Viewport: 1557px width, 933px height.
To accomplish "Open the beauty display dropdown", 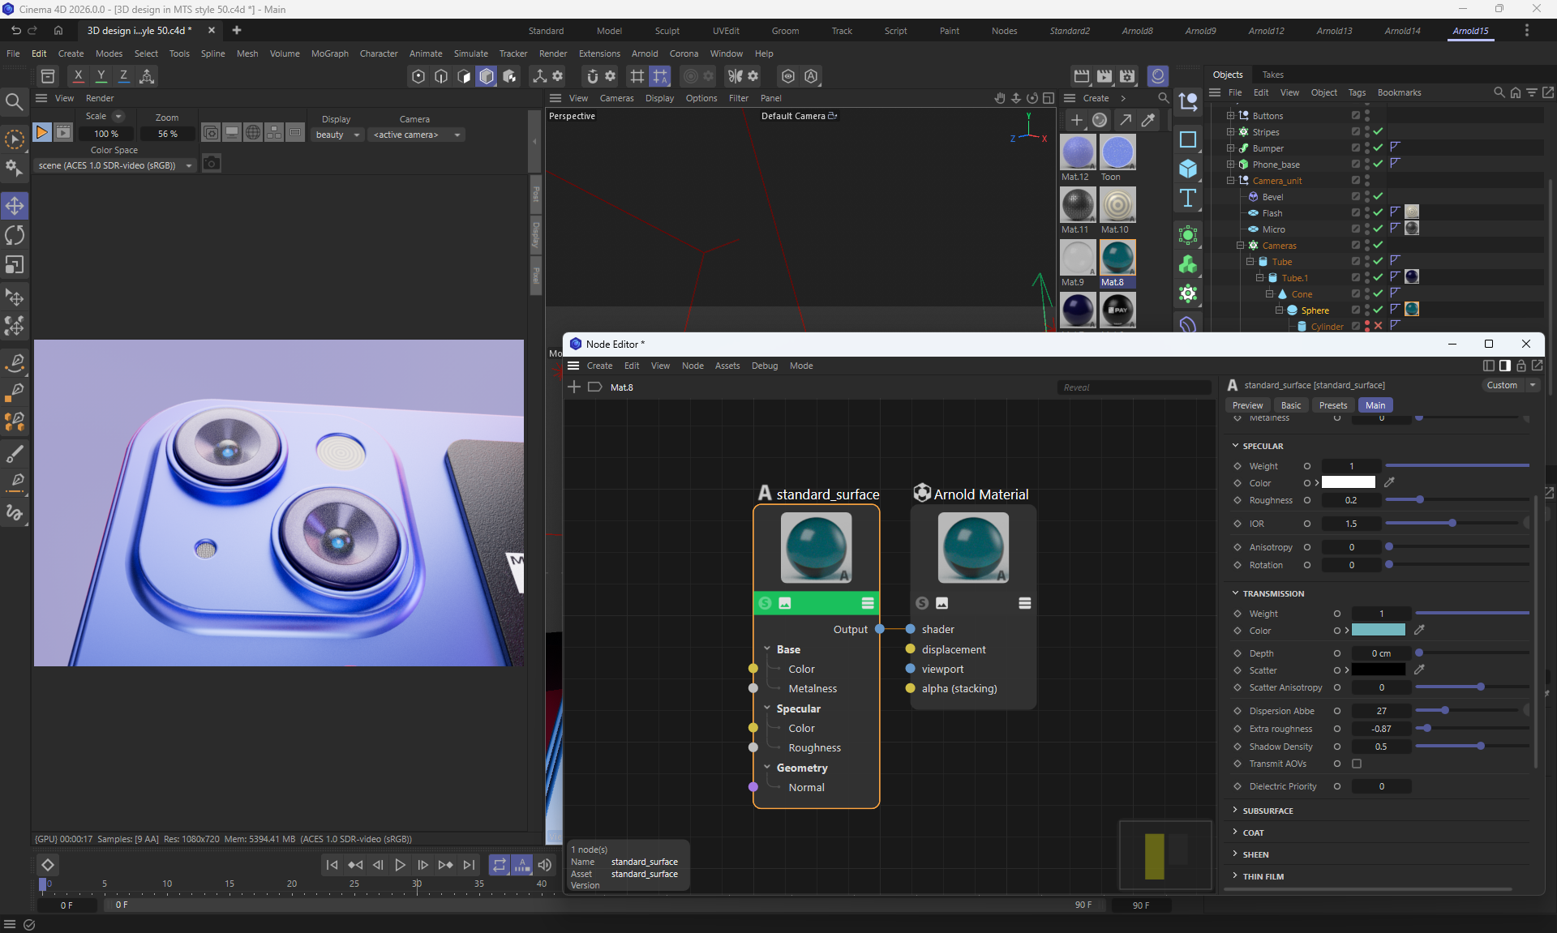I will [337, 135].
